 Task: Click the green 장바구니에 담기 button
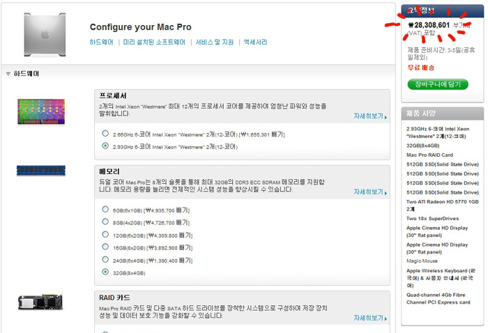pyautogui.click(x=438, y=84)
